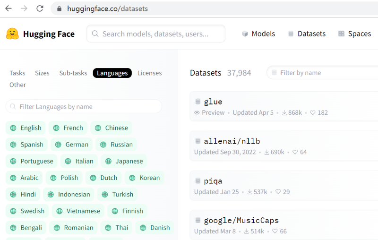
Task: Click the lock icon in address bar
Action: [x=60, y=9]
